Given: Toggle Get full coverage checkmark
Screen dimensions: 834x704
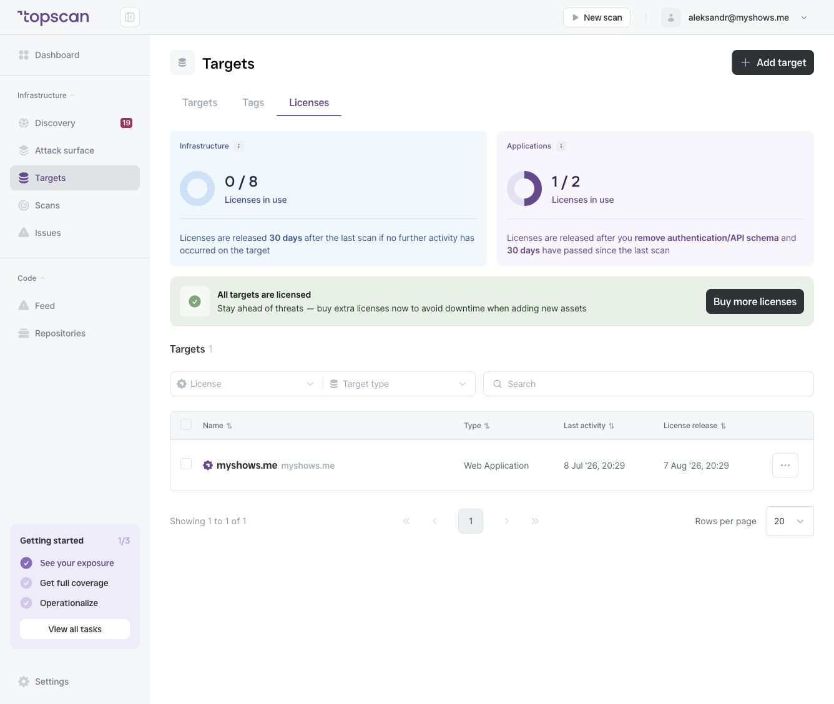Looking at the screenshot, I should 26,583.
